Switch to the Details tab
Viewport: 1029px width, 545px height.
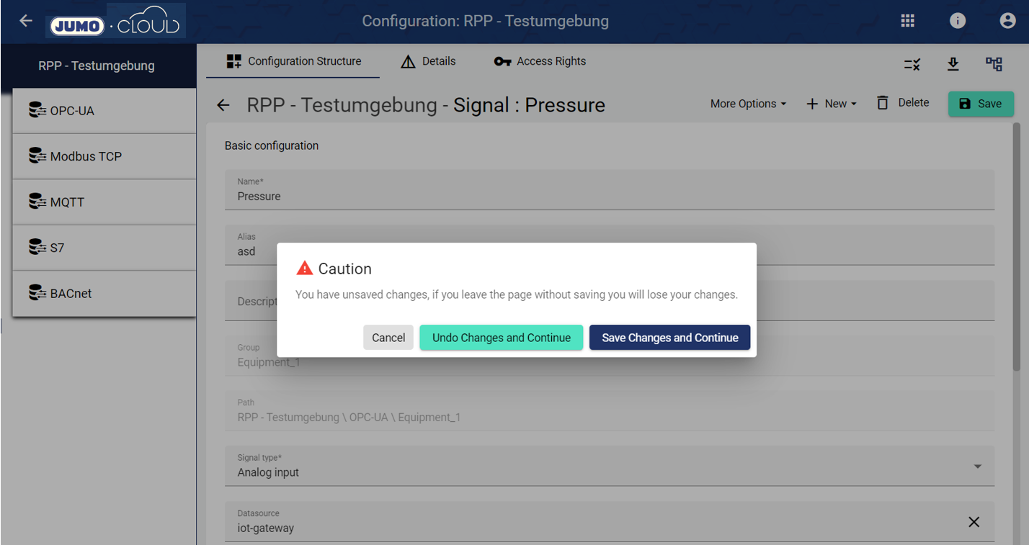pyautogui.click(x=428, y=61)
